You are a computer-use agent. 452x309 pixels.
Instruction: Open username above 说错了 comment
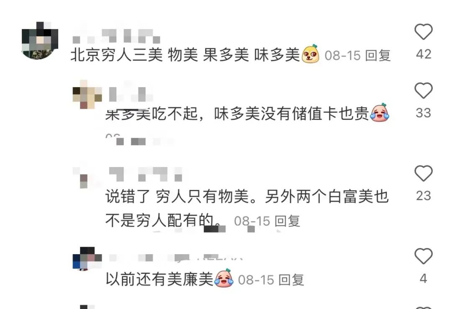146,174
